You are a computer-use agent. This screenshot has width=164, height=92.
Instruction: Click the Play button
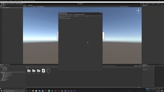pyautogui.click(x=79, y=4)
